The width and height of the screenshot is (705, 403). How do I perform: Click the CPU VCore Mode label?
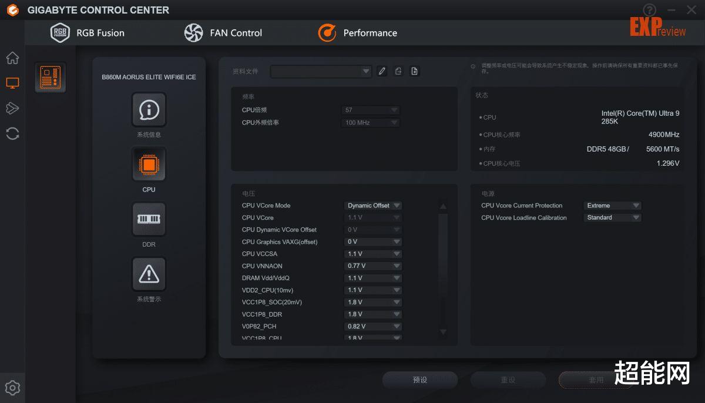click(x=266, y=206)
